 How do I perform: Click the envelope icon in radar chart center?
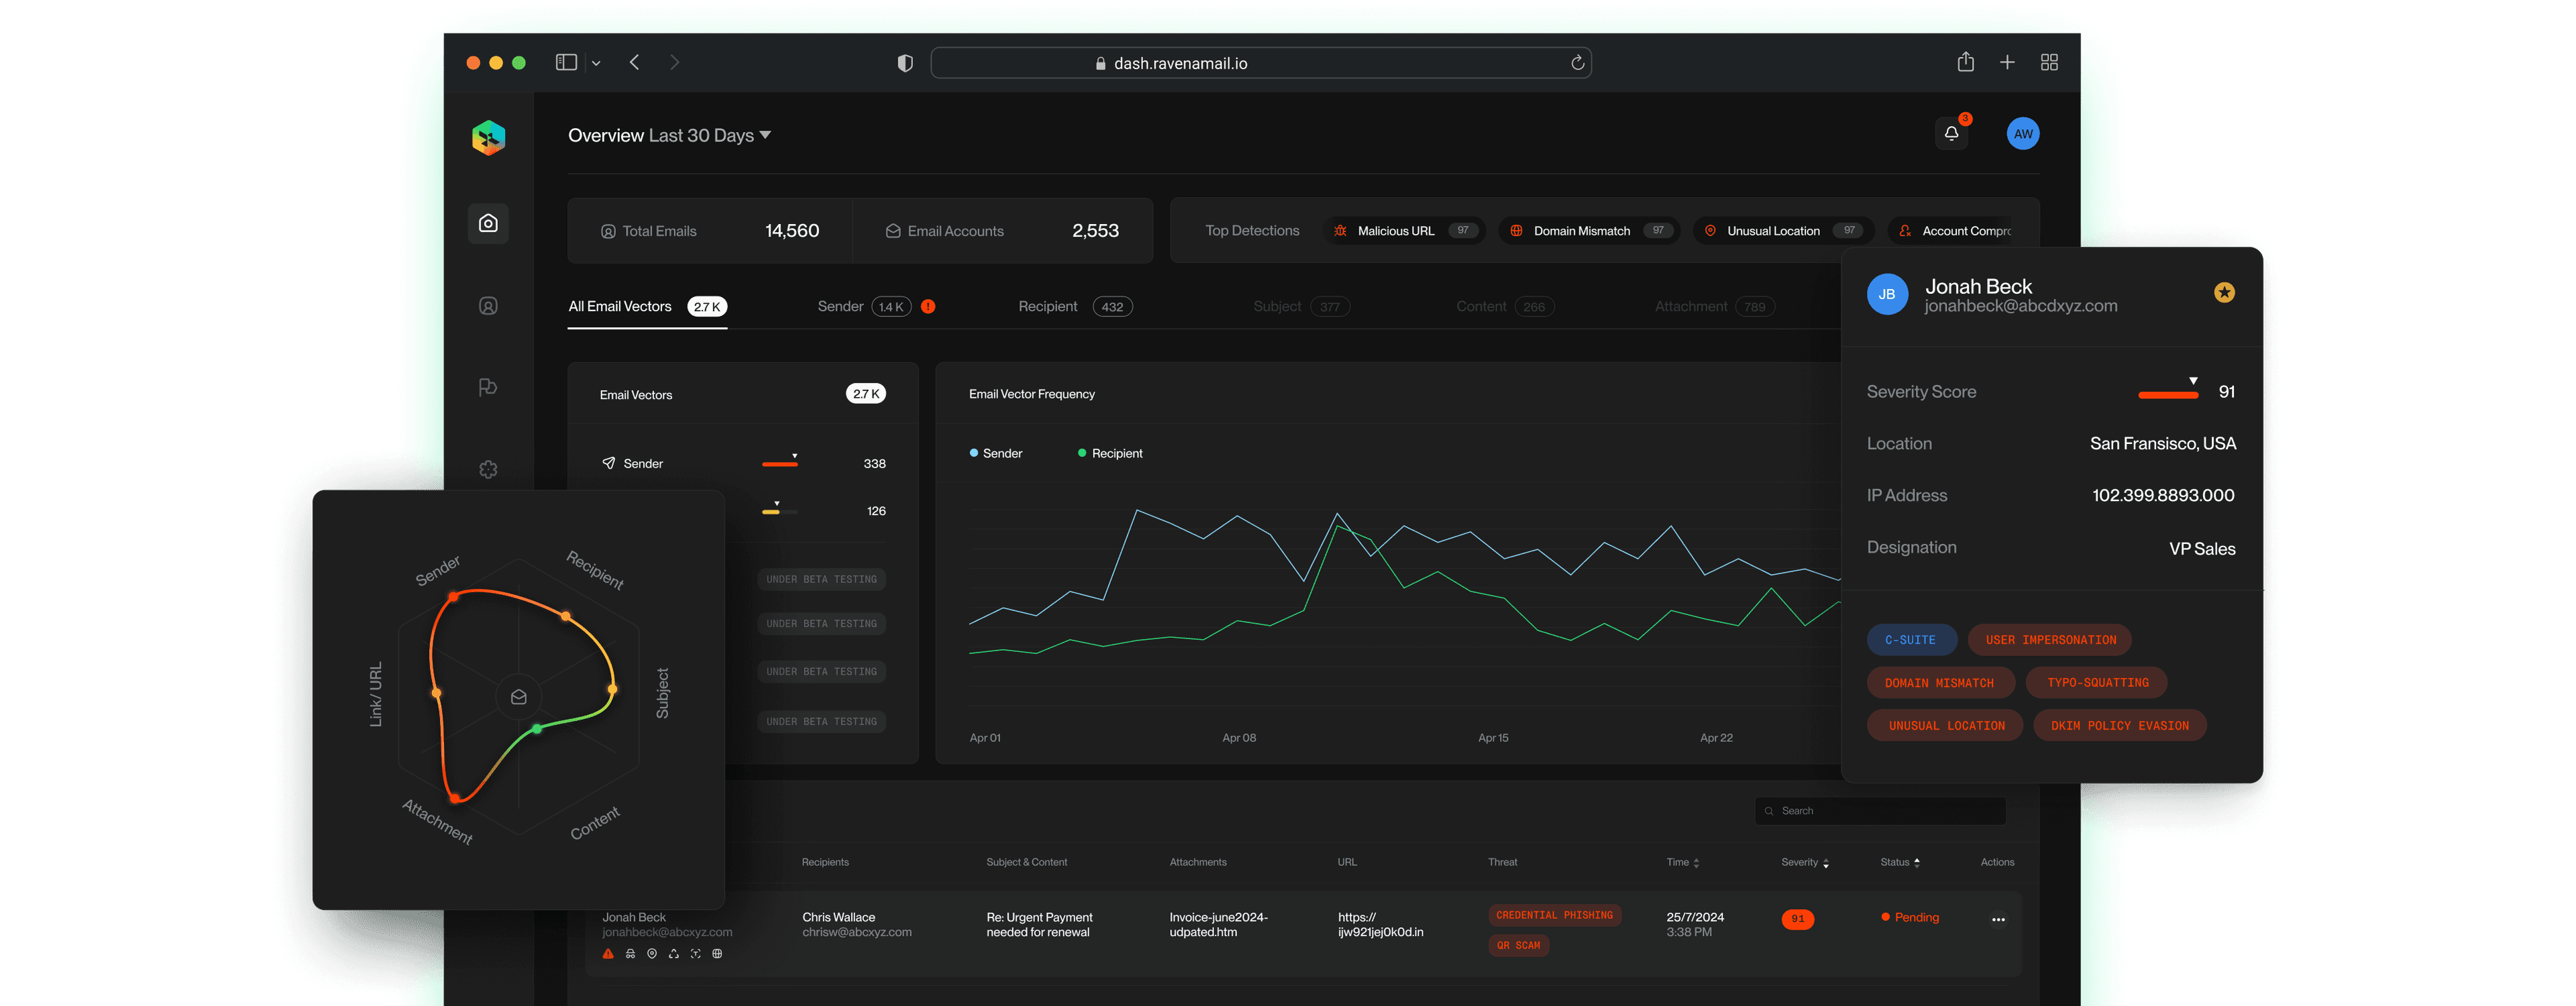coord(518,697)
